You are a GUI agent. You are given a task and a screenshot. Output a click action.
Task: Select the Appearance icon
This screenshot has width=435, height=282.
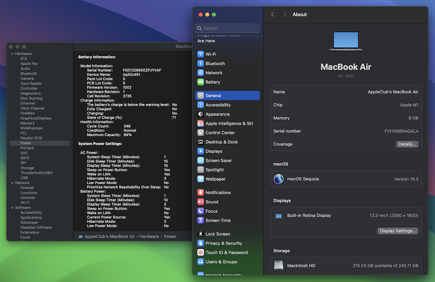coord(201,114)
